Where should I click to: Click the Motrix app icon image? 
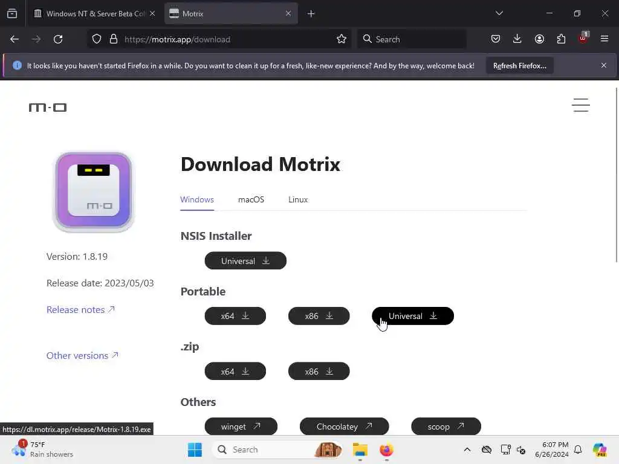click(x=94, y=192)
